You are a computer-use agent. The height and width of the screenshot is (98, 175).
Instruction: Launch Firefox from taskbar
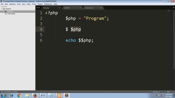(x=35, y=96)
